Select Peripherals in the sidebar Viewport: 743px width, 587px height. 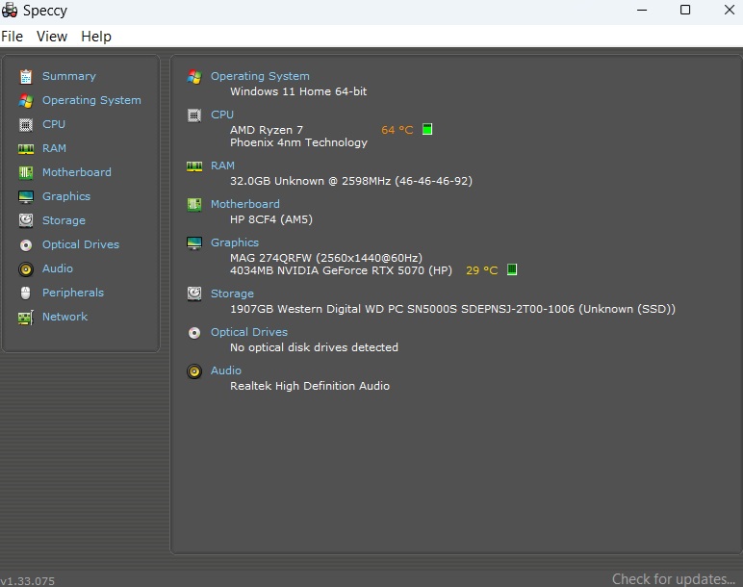(x=72, y=293)
